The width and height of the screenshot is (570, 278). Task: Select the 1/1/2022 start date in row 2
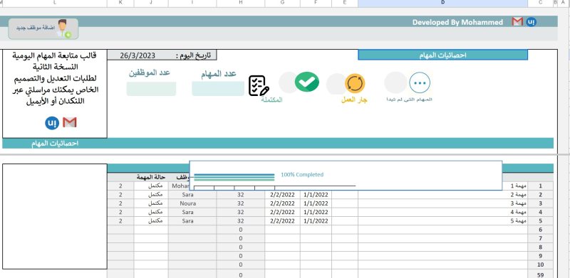(x=316, y=195)
